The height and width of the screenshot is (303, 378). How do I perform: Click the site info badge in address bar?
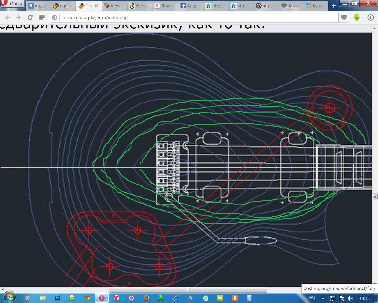coord(55,17)
